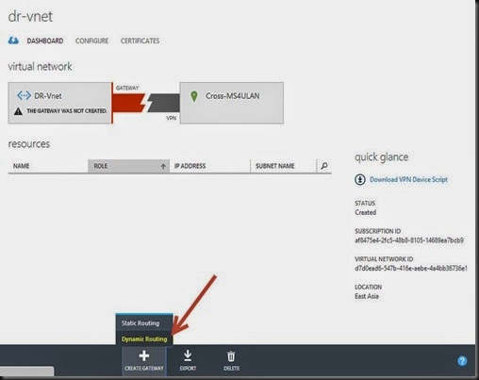
Task: Click the Create Gateway plus button
Action: click(x=144, y=360)
